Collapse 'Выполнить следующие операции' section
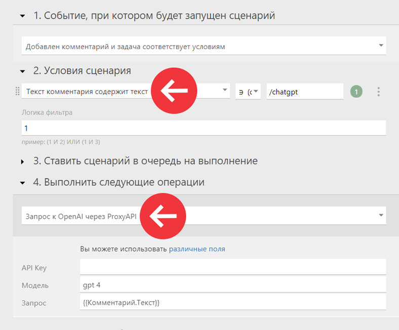This screenshot has width=399, height=330. click(22, 183)
